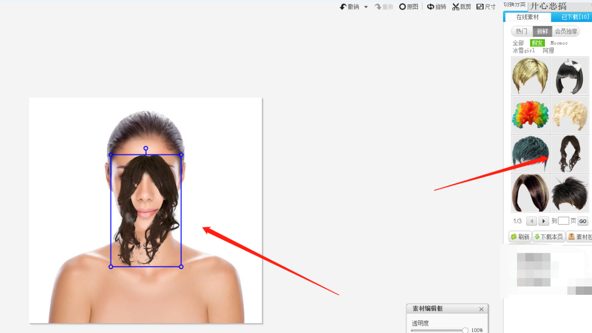Pick the rainbow clown wig thumbnail

[x=530, y=115]
